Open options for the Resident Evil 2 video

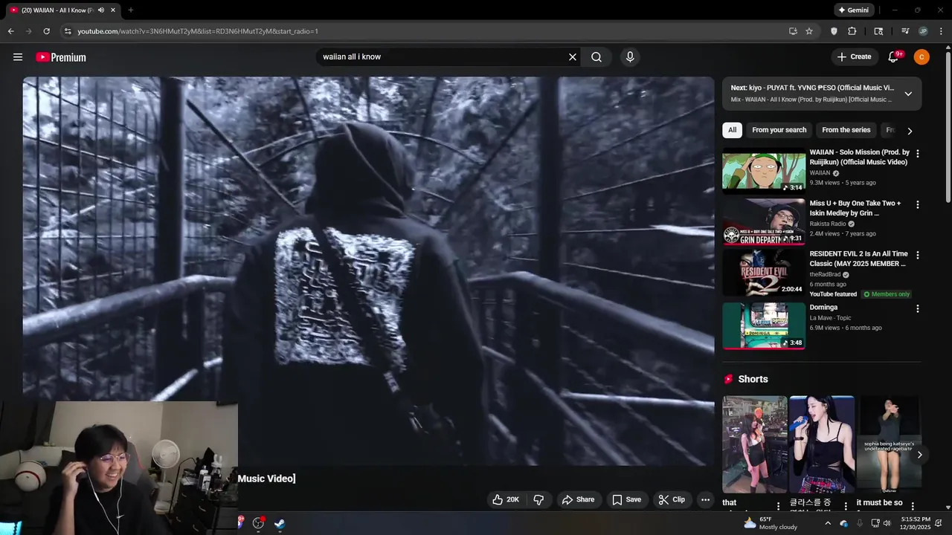[917, 255]
